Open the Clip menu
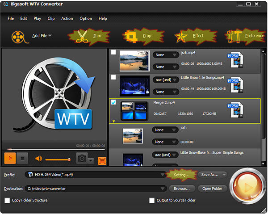This screenshot has height=214, width=268. coord(51,18)
